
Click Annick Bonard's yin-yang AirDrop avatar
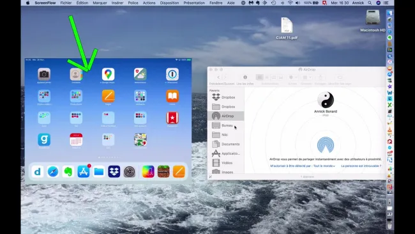(326, 100)
